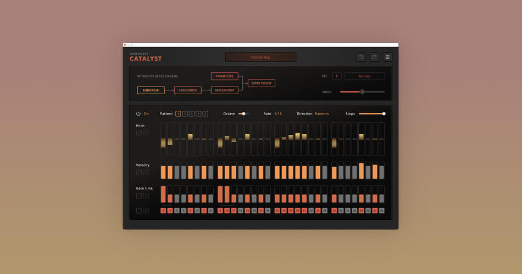Toggle step 12 button

point(241,210)
